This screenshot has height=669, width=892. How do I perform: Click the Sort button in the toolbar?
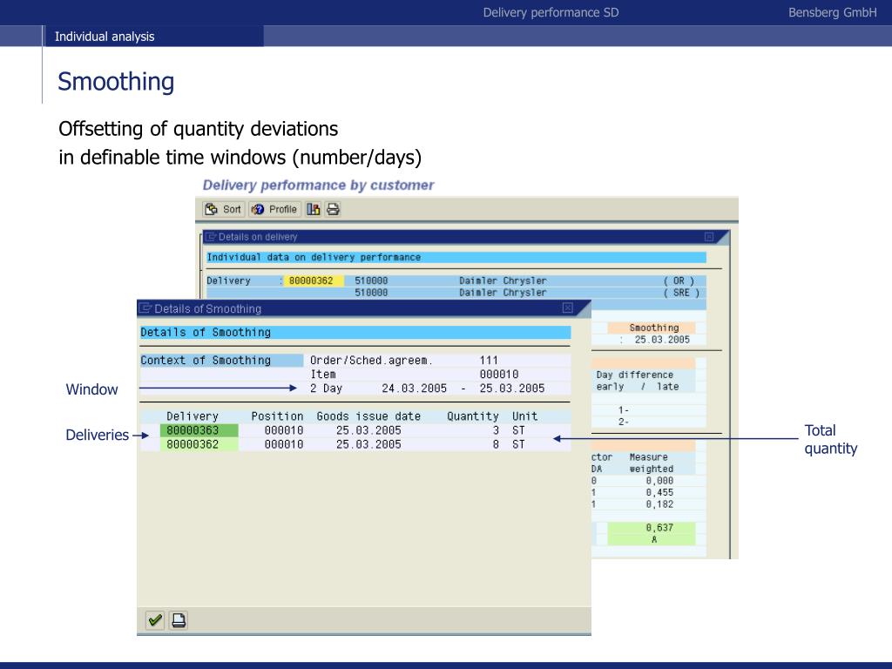point(224,209)
